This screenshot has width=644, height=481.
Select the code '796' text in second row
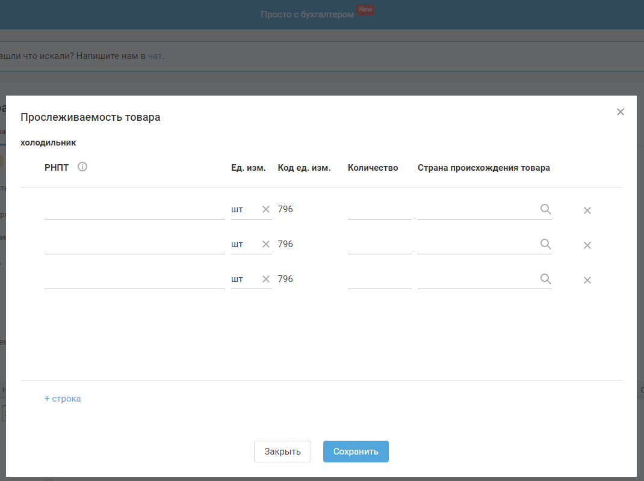pos(285,244)
